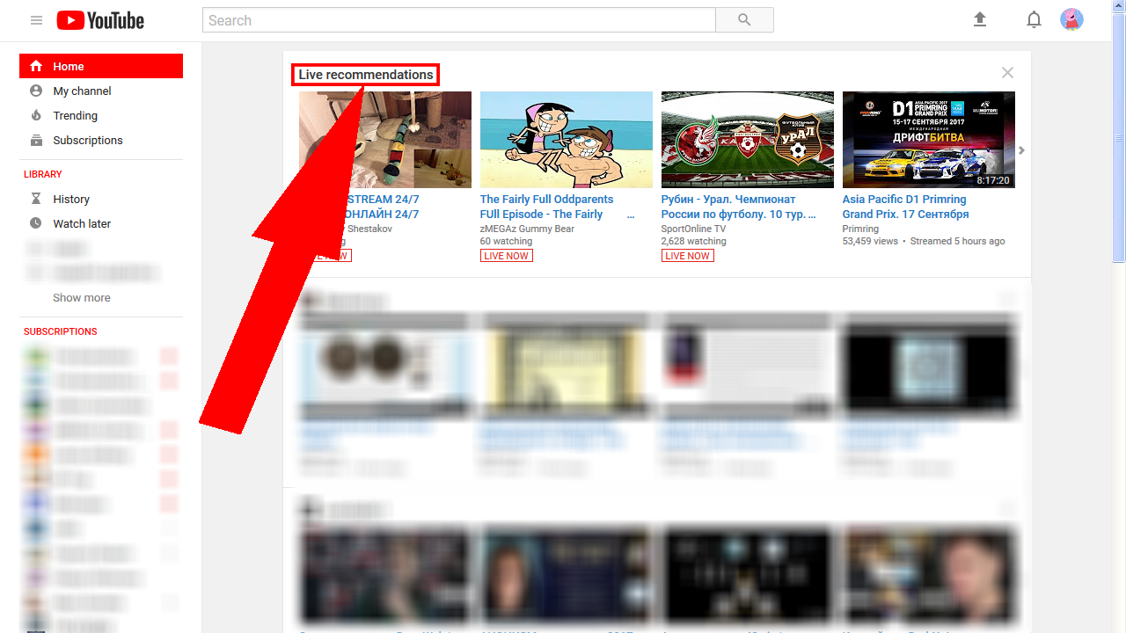The width and height of the screenshot is (1126, 633).
Task: Dismiss the Live recommendations section
Action: (1007, 73)
